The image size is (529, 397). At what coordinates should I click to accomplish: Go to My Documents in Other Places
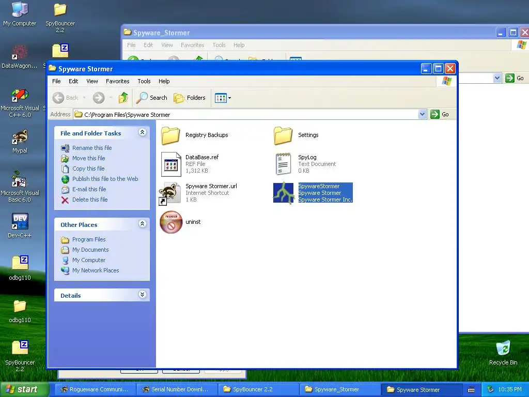click(90, 250)
